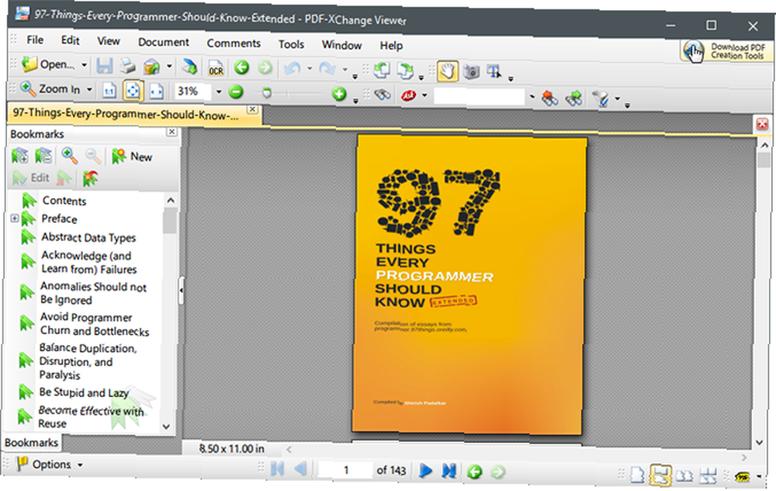Click the page number input field
Viewport: 776px width, 491px height.
[x=345, y=470]
